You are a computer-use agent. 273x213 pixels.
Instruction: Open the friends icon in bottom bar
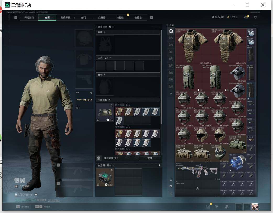[227, 207]
